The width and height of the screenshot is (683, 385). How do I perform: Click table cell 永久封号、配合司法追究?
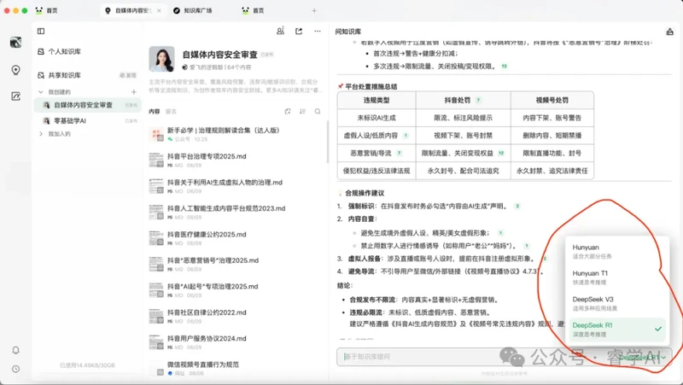click(463, 171)
